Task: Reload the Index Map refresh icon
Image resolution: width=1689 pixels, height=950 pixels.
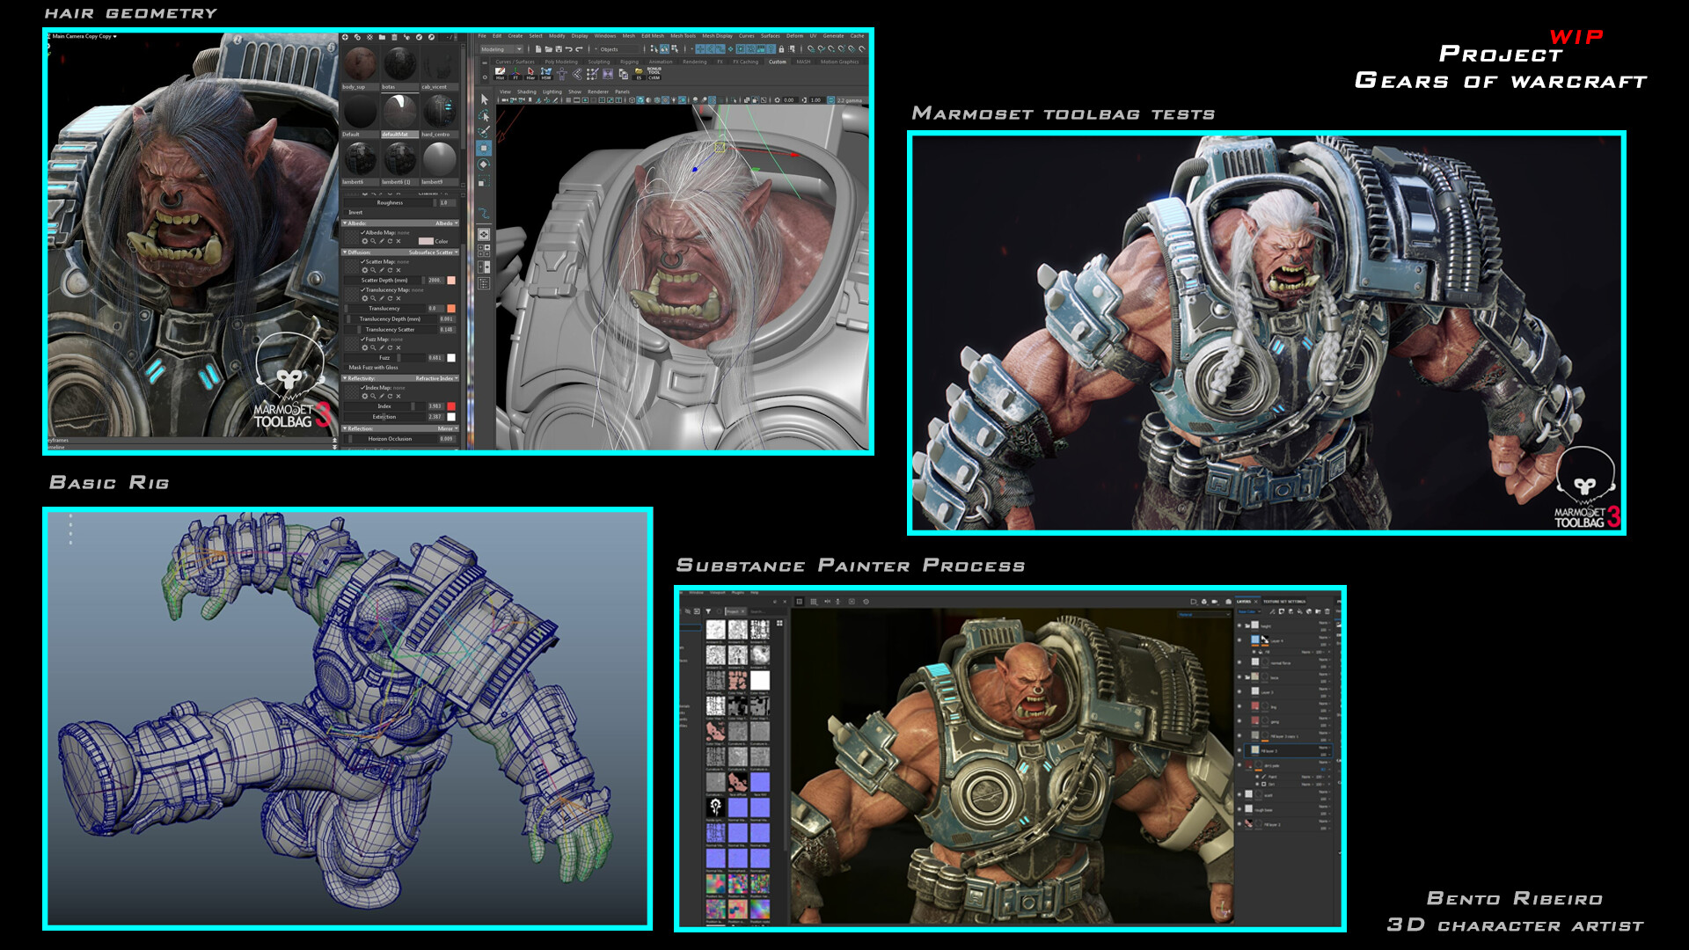Action: (x=390, y=396)
